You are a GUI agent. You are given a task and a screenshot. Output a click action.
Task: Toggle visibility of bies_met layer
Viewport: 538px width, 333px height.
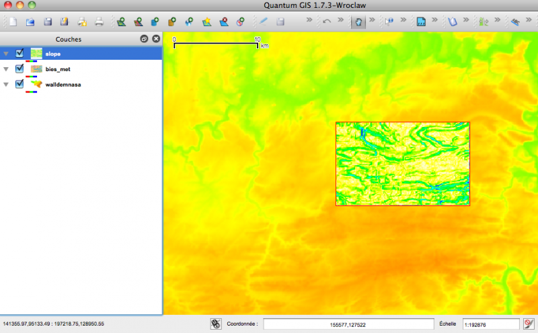[20, 68]
